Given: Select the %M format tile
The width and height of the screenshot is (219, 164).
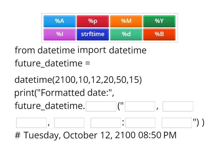Looking at the screenshot, I should 126,21.
